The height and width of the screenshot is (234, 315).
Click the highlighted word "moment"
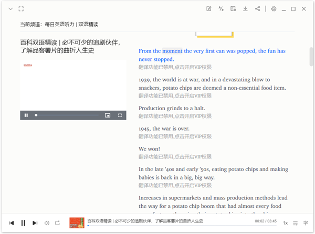pyautogui.click(x=172, y=51)
